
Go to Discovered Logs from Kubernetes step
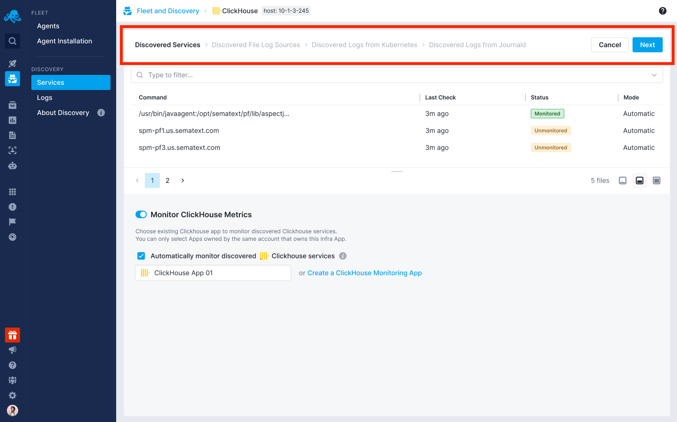click(x=365, y=45)
